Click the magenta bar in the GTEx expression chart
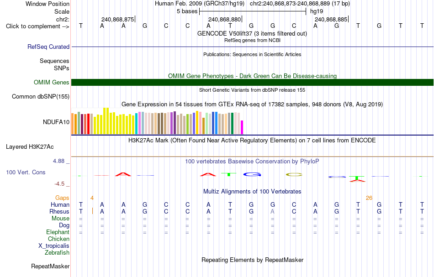434x277 pixels. click(242, 127)
